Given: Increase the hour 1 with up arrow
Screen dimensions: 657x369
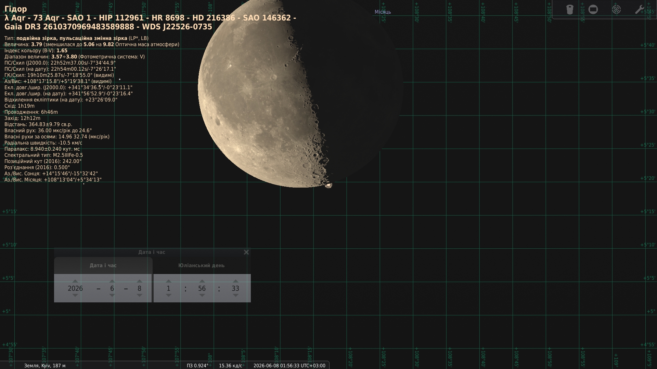Looking at the screenshot, I should (x=168, y=281).
